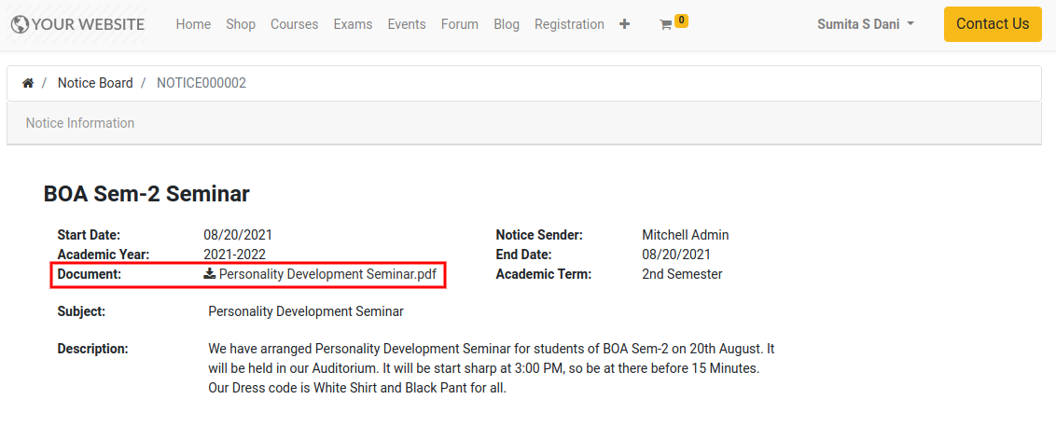Open the Events page
Screen dimensions: 1056x427
[407, 24]
